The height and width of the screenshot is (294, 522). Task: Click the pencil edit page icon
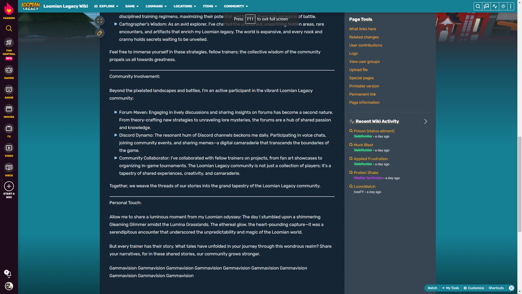(x=100, y=33)
